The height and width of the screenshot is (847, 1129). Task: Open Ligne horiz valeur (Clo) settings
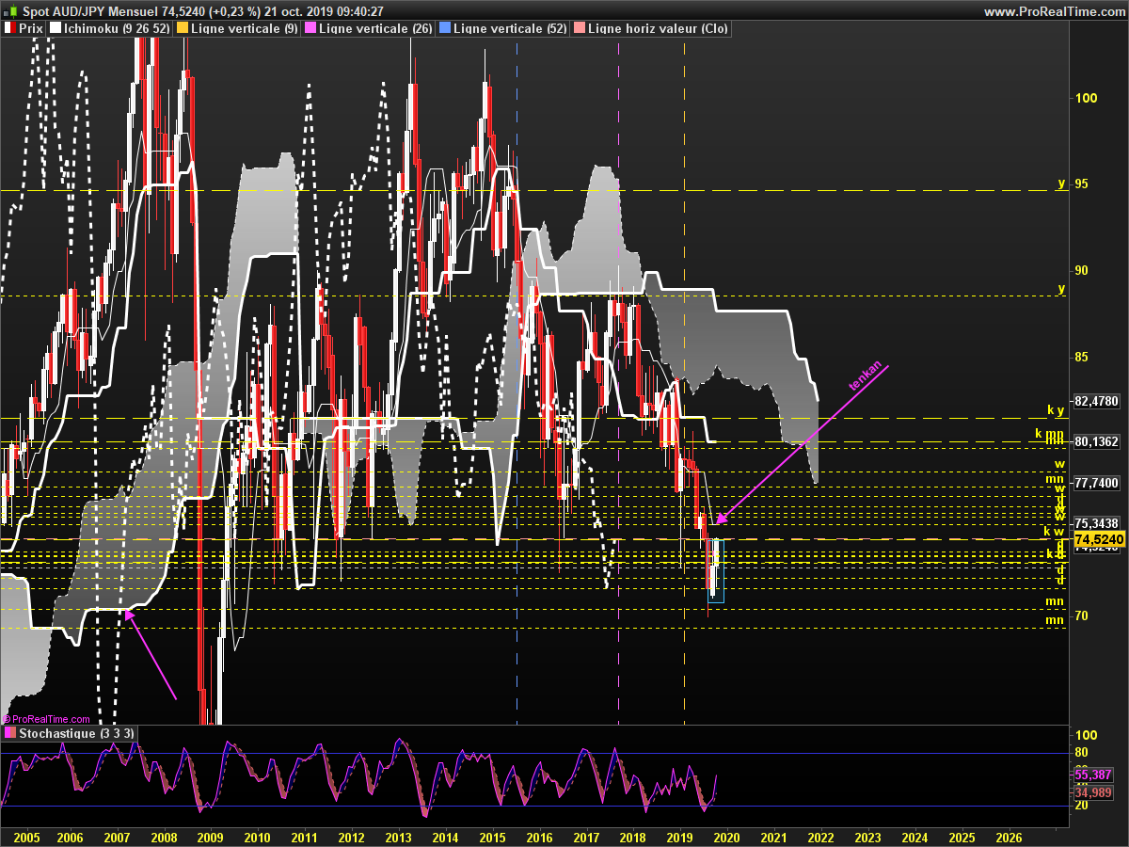click(657, 29)
